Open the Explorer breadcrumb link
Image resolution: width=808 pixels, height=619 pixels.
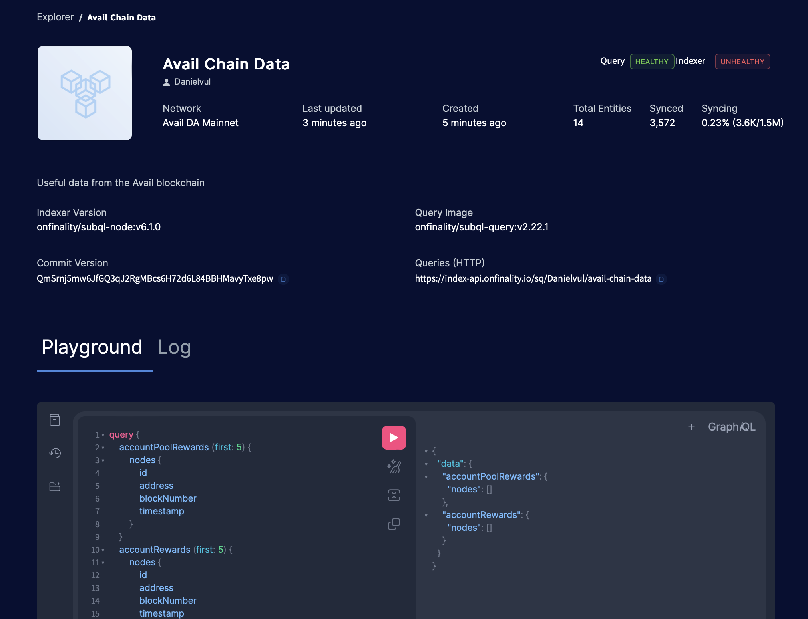pyautogui.click(x=55, y=17)
